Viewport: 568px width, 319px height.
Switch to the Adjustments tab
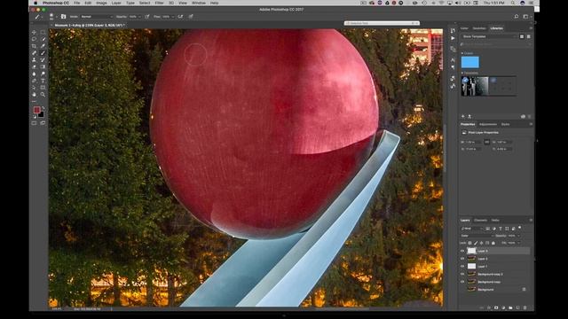pyautogui.click(x=488, y=124)
